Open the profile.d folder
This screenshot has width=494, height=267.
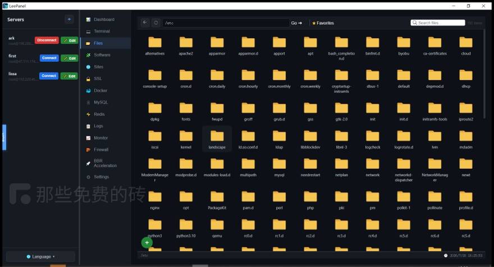click(466, 200)
